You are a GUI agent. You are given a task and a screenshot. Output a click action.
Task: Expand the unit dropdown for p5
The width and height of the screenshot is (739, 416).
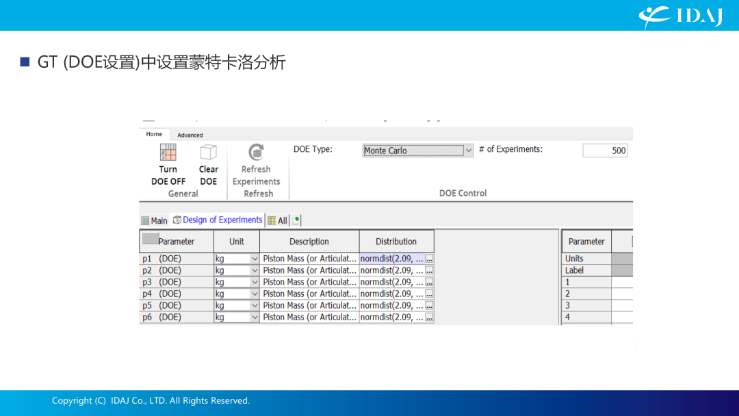coord(255,306)
